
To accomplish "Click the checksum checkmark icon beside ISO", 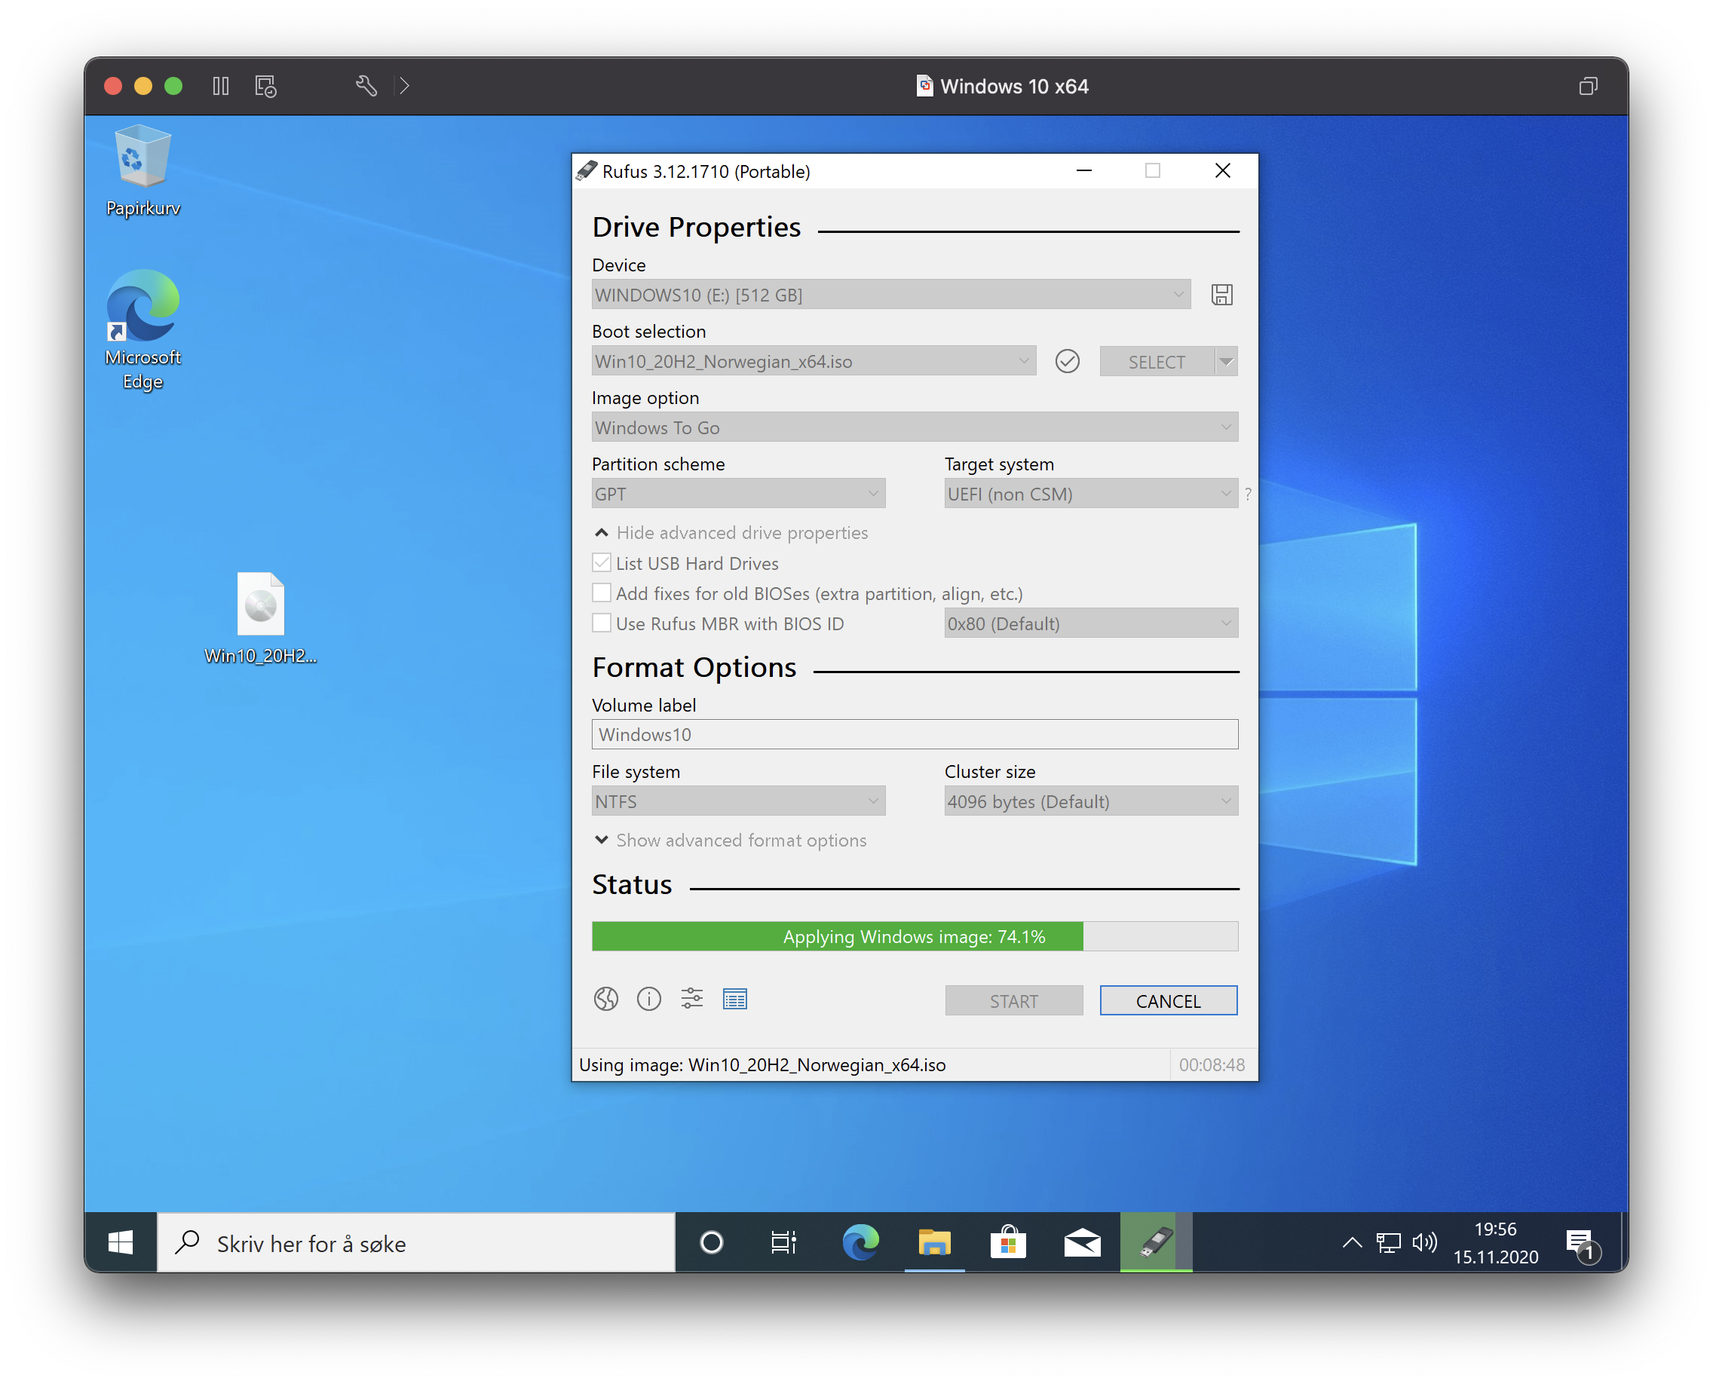I will coord(1067,361).
